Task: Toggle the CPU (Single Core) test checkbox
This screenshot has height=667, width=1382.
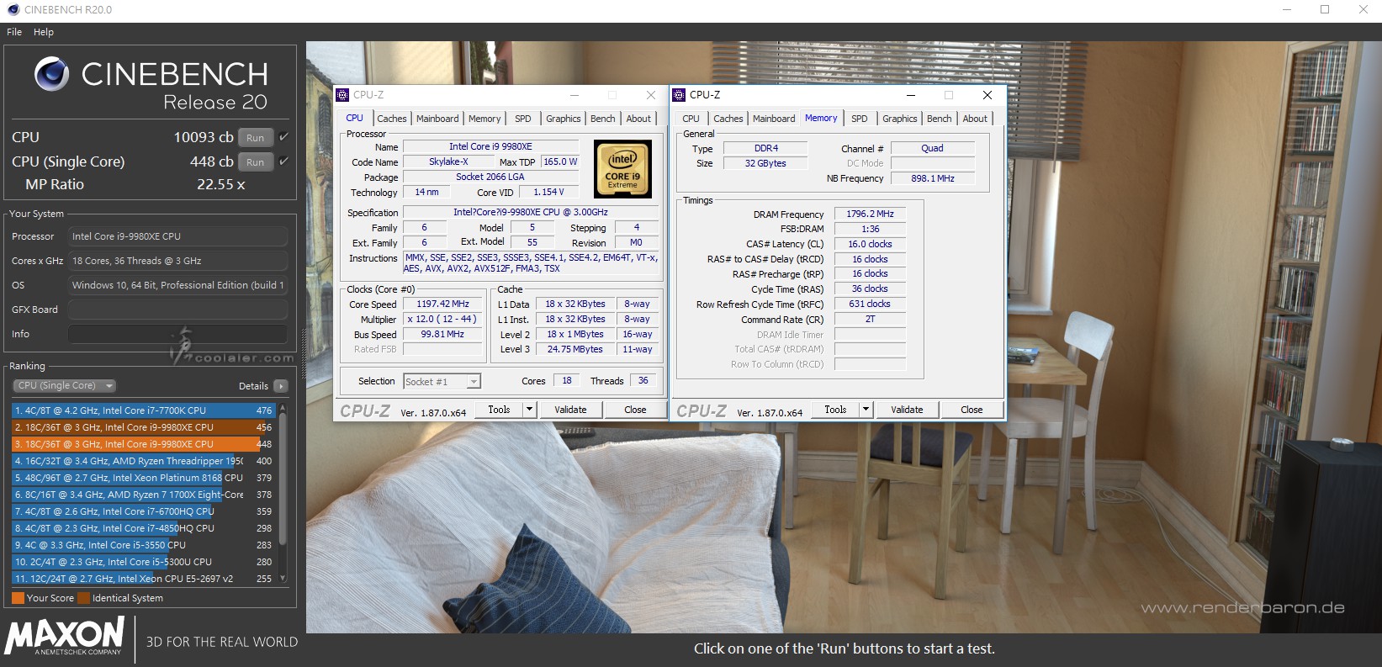Action: pyautogui.click(x=284, y=161)
